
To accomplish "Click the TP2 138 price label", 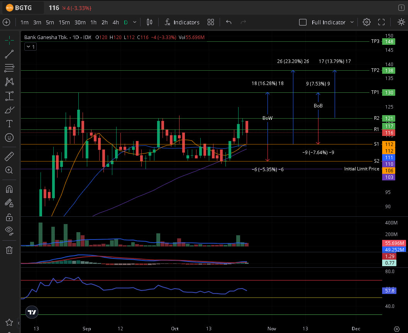I will click(x=388, y=71).
